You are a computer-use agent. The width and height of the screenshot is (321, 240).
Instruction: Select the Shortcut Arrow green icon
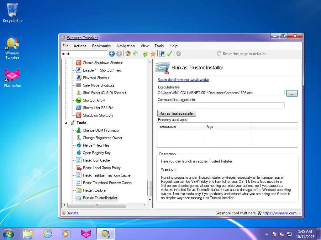pyautogui.click(x=79, y=100)
